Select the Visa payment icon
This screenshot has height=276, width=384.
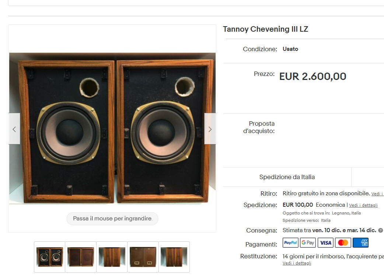(x=325, y=243)
